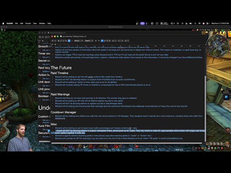Open Spotlight search in menu bar
This screenshot has width=231, height=173.
(x=195, y=23)
